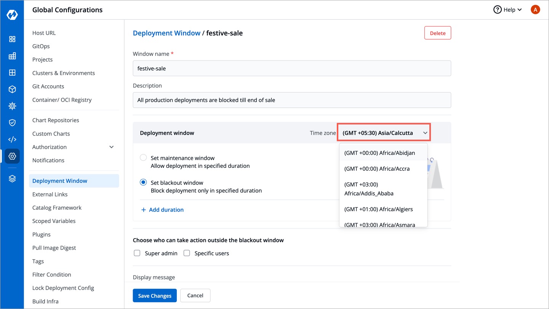
Task: Open the Scoped Variables settings page
Action: tap(54, 221)
